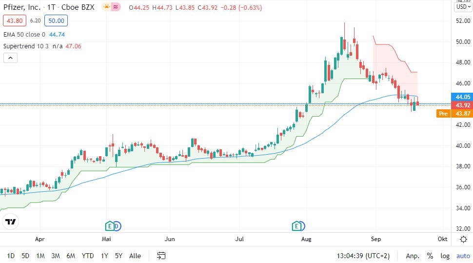Select the 5D time range
Screen dimensions: 473x263
coord(25,256)
